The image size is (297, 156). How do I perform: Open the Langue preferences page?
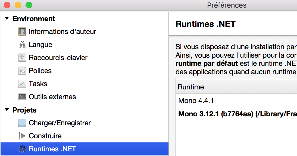[40, 45]
